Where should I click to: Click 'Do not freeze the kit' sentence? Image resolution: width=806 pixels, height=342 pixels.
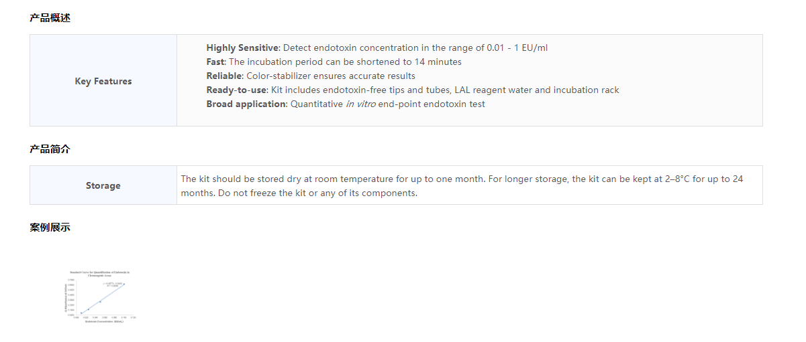click(x=299, y=193)
